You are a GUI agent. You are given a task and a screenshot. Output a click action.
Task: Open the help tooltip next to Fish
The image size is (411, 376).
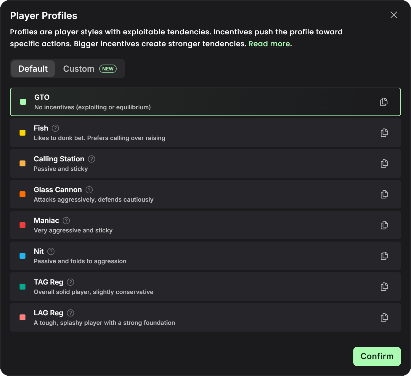coord(55,128)
